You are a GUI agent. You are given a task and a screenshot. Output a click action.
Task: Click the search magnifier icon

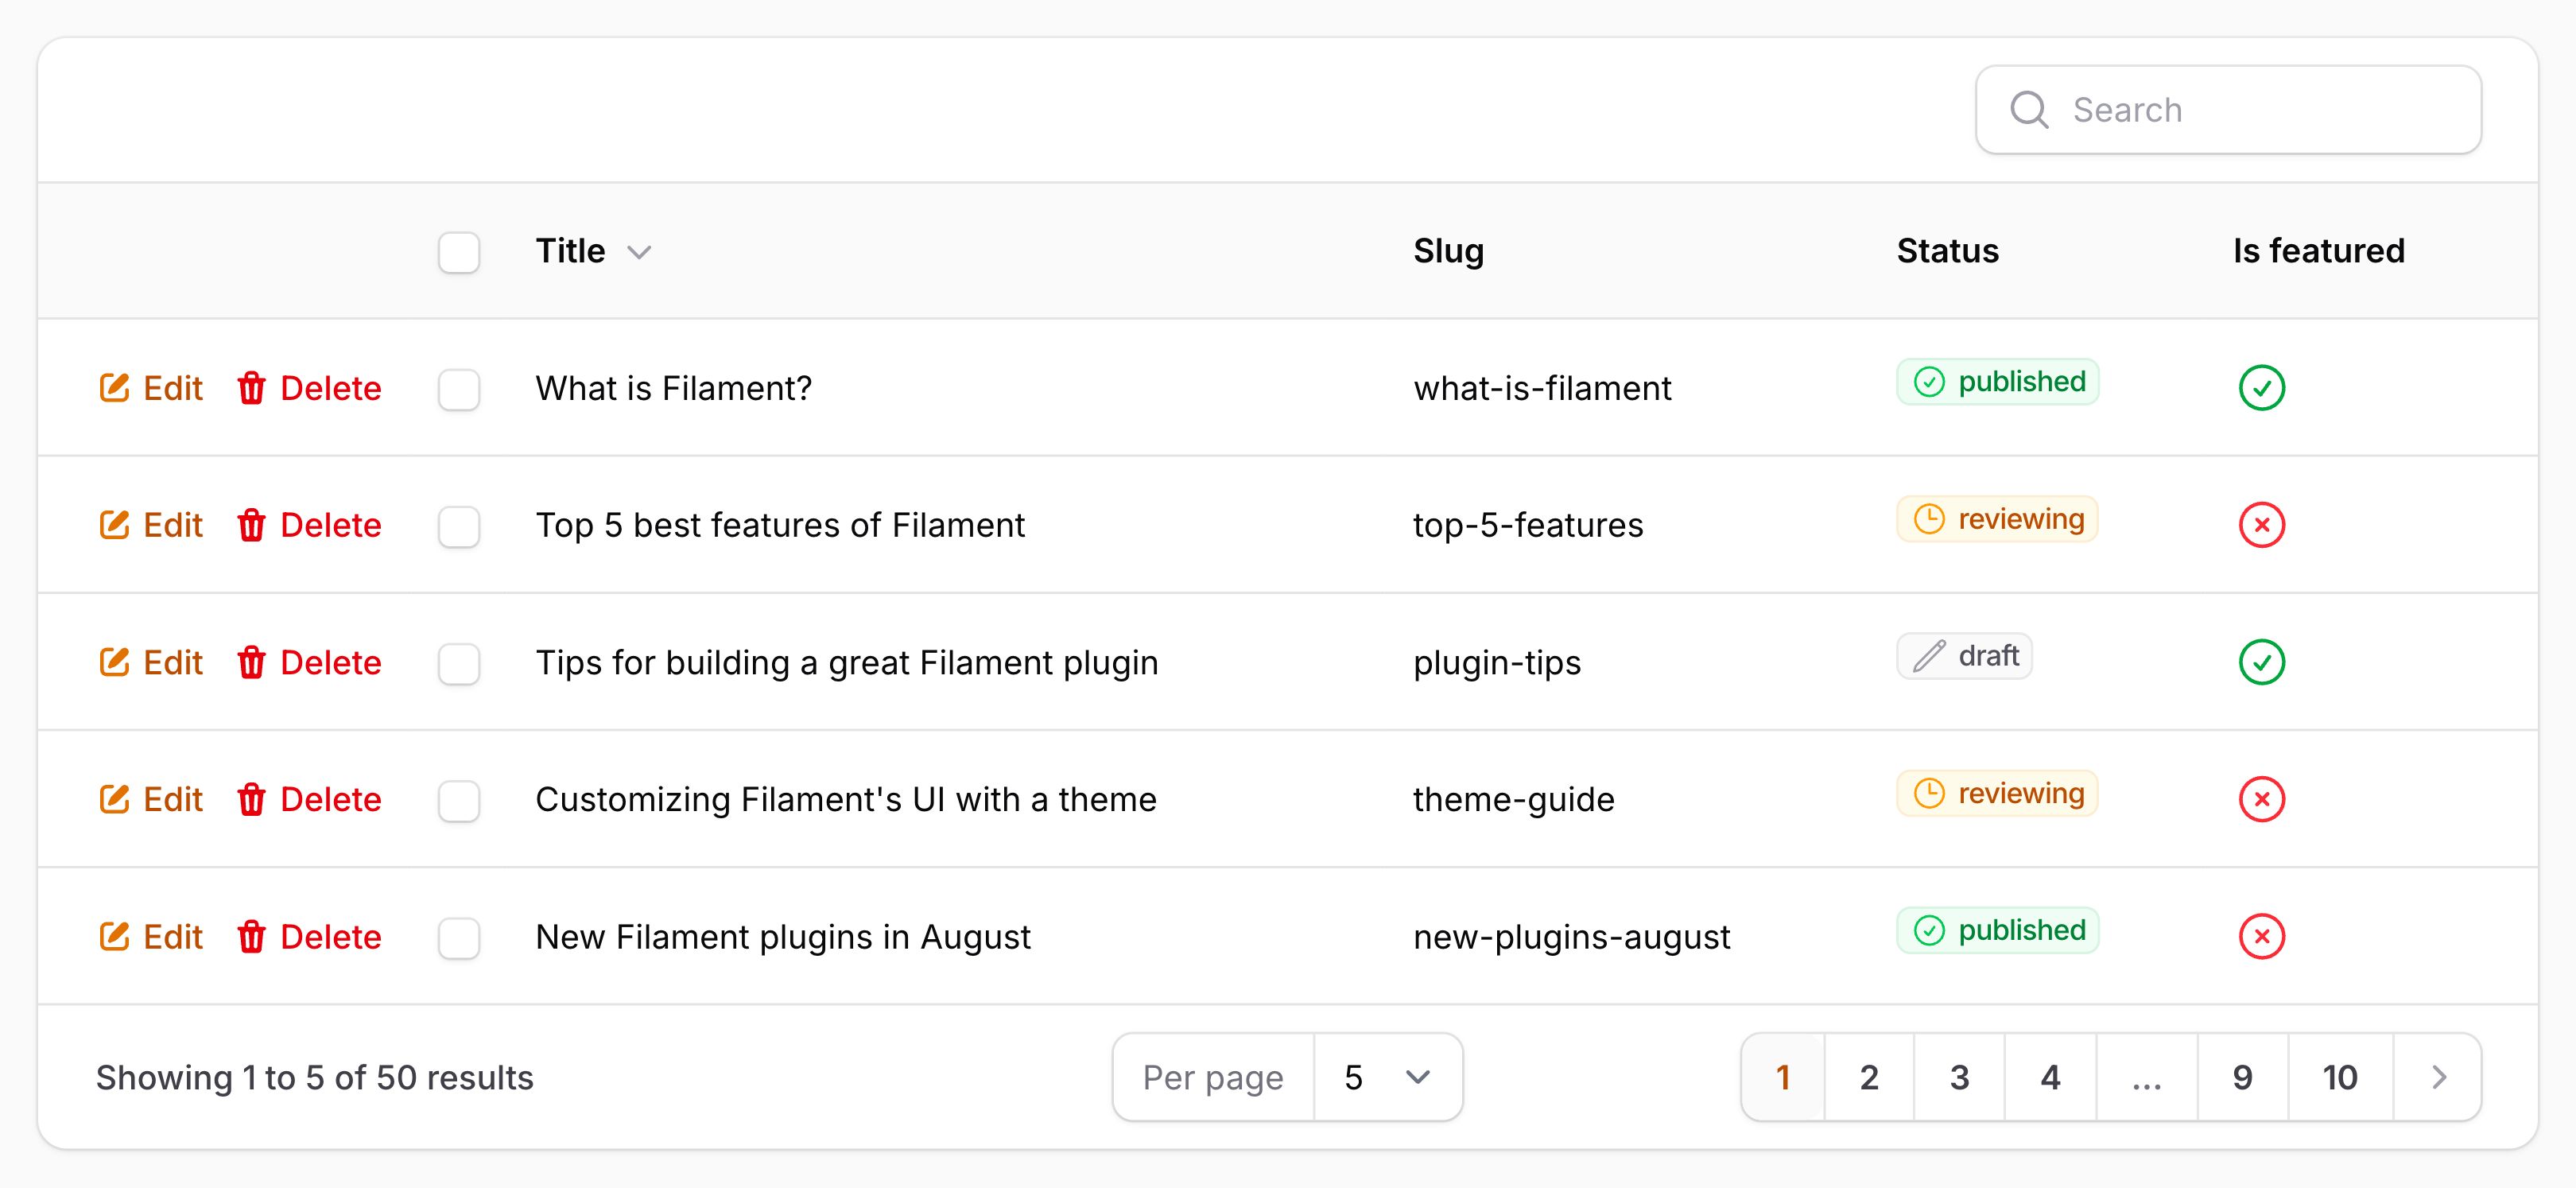click(x=2029, y=110)
